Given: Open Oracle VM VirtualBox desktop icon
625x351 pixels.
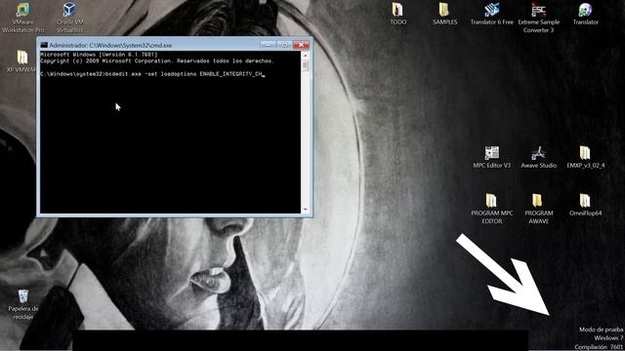Looking at the screenshot, I should tap(69, 18).
